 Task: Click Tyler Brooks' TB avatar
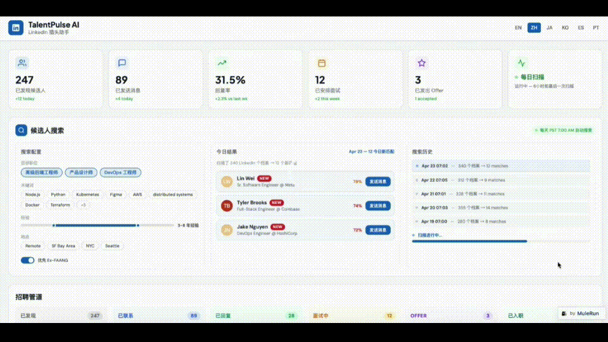click(227, 205)
